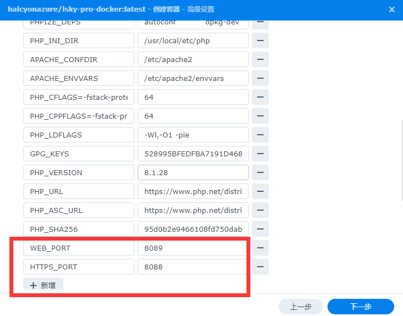The image size is (403, 316).
Task: Go to next step with 下一步
Action: [360, 307]
